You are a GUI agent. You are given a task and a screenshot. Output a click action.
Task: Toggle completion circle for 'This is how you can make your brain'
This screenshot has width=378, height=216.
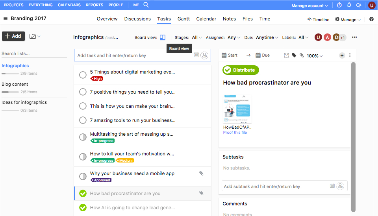(83, 106)
